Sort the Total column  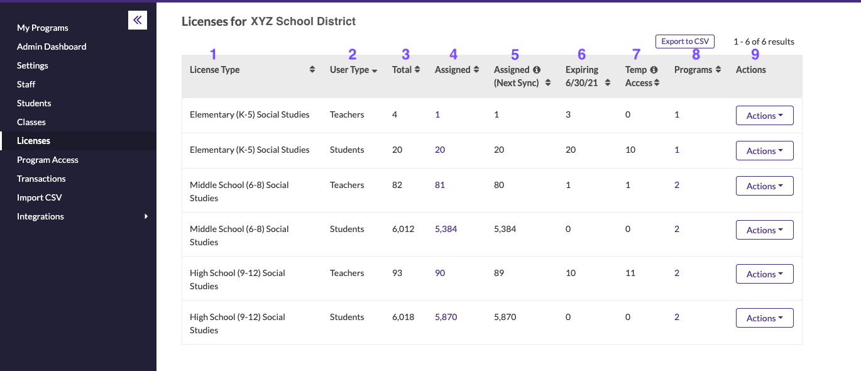tap(417, 69)
